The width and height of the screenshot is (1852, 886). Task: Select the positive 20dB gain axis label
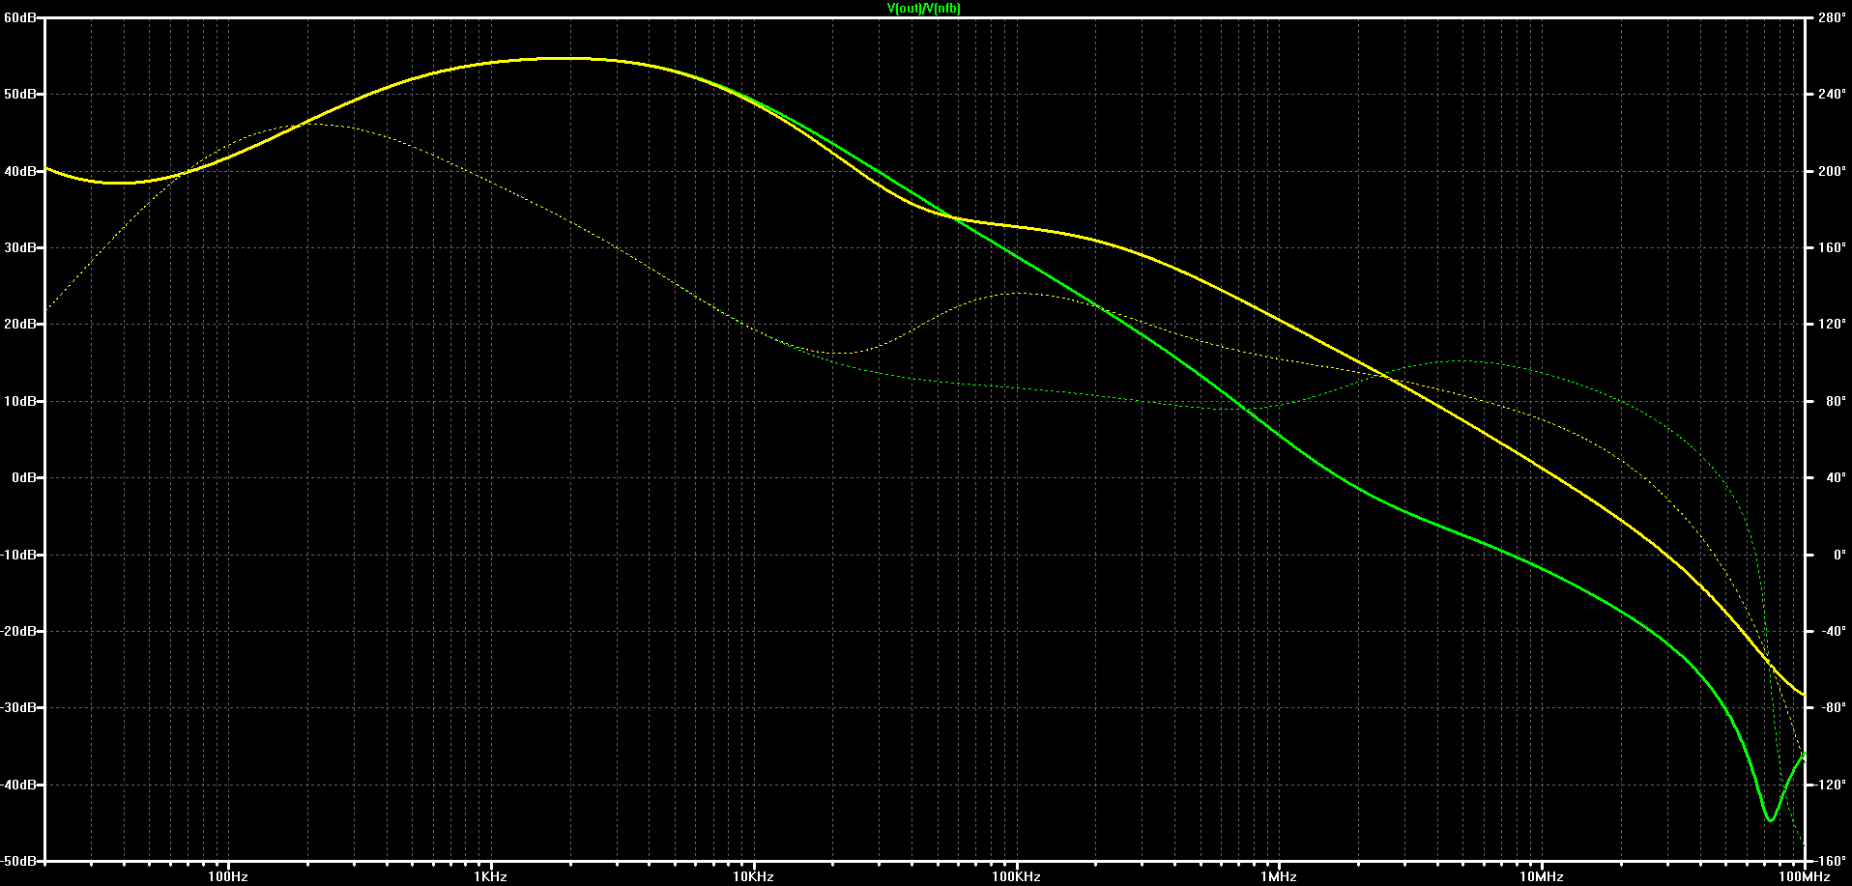click(x=19, y=325)
